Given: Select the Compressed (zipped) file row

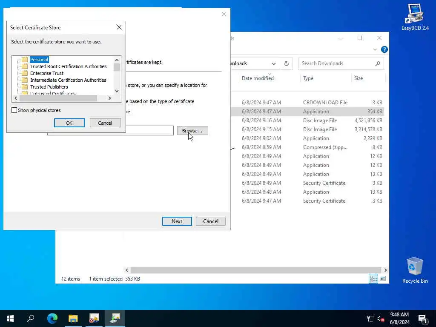Looking at the screenshot, I should click(307, 147).
